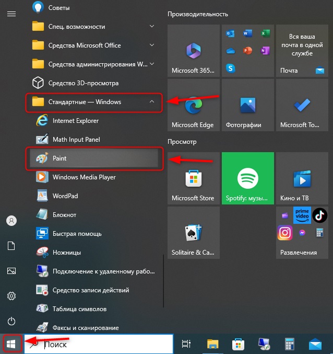The height and width of the screenshot is (354, 333).
Task: Open Microsoft Store tile
Action: (194, 178)
